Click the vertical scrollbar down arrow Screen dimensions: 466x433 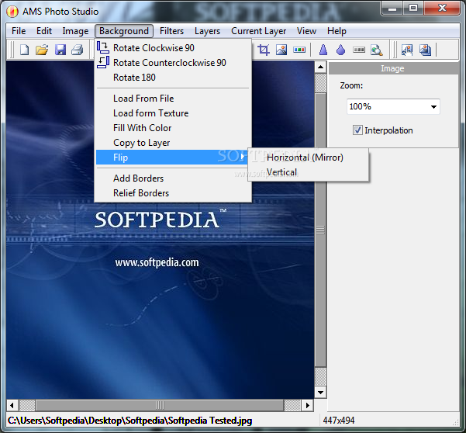320,392
